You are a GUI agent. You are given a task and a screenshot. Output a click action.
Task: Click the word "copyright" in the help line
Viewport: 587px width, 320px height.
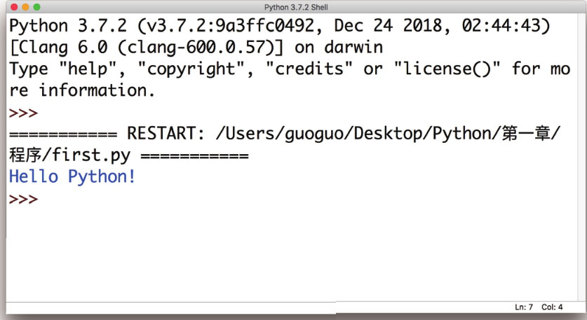[191, 69]
